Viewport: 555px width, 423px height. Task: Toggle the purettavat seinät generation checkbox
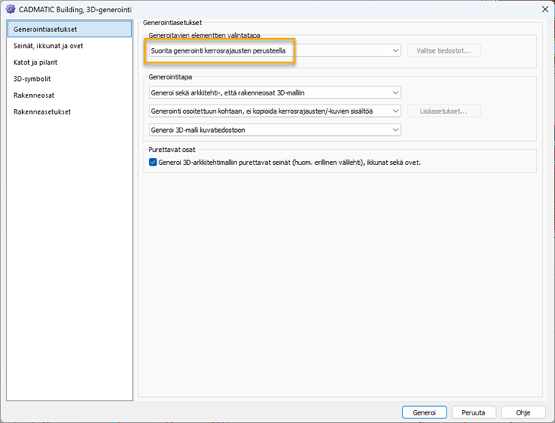click(x=153, y=163)
